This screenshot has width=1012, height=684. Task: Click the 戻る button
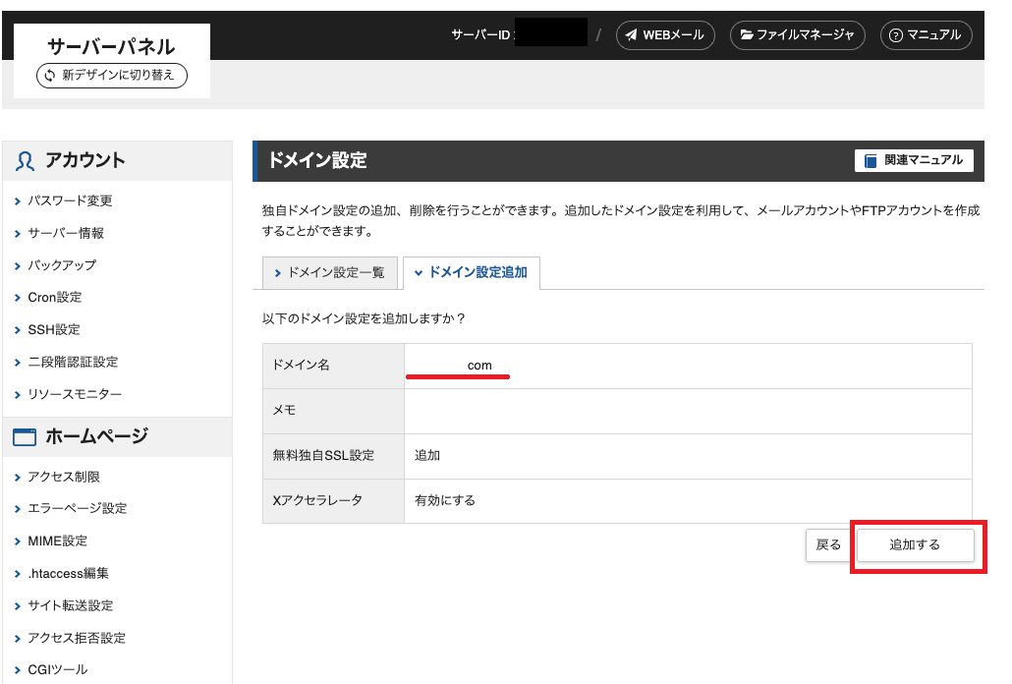(828, 545)
